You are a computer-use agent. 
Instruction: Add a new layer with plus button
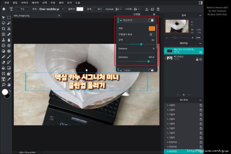pos(184,95)
